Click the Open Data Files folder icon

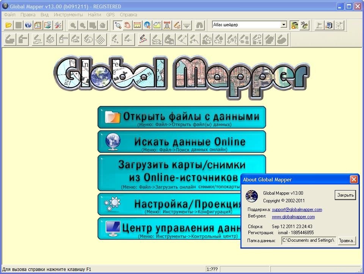click(x=9, y=25)
